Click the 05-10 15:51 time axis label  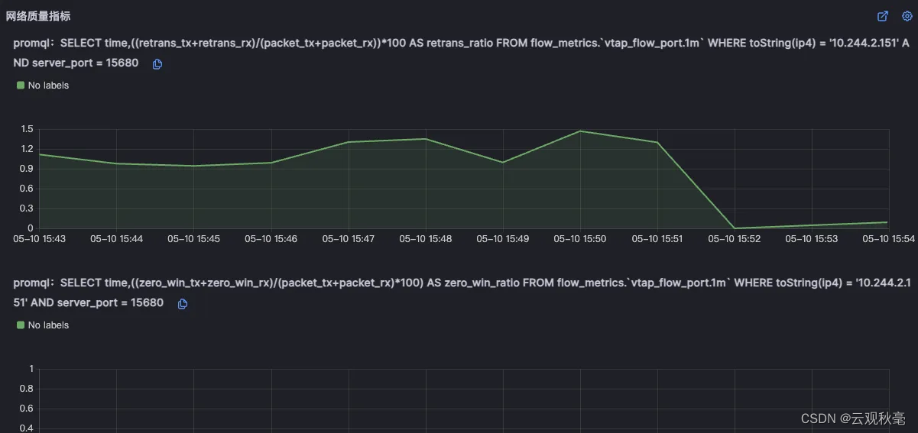point(657,239)
